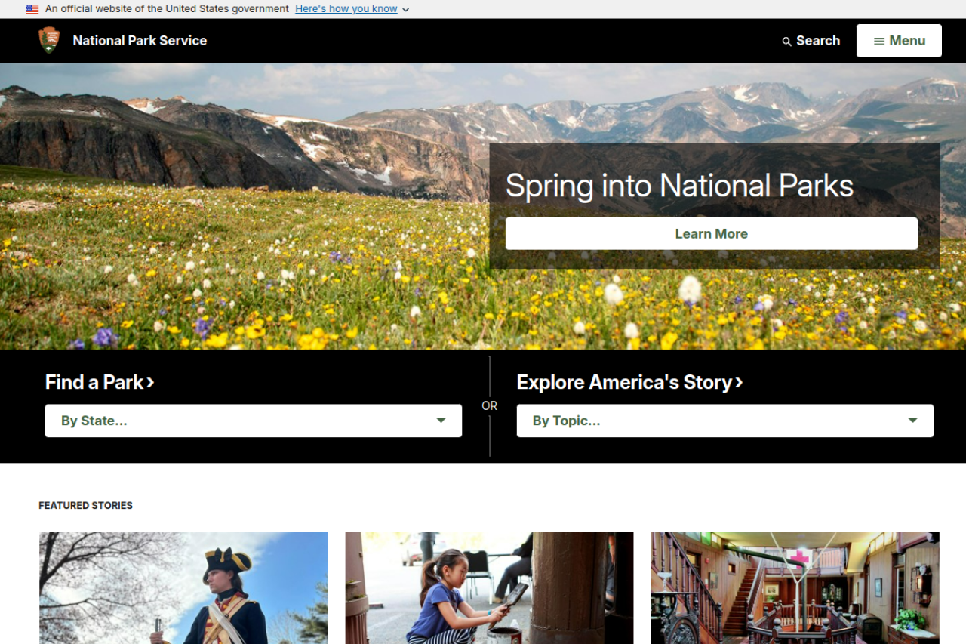Follow the Find a Park heading link
This screenshot has width=966, height=644.
pos(100,382)
